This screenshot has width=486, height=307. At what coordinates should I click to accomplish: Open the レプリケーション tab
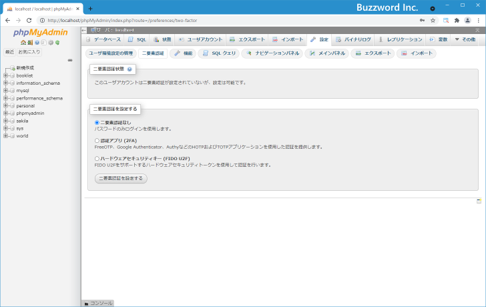(400, 39)
